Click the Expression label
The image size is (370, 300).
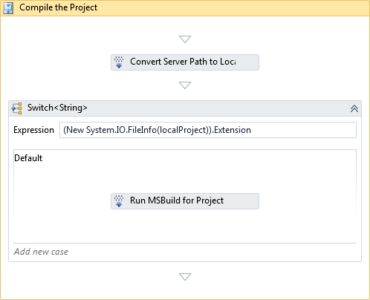coord(33,130)
